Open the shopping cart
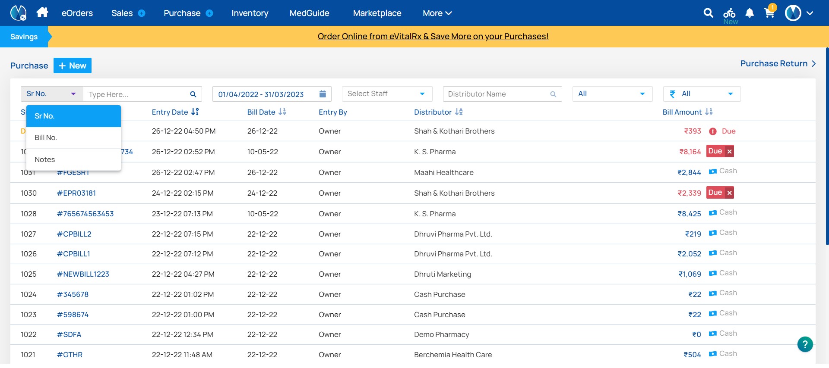This screenshot has height=368, width=829. [770, 12]
